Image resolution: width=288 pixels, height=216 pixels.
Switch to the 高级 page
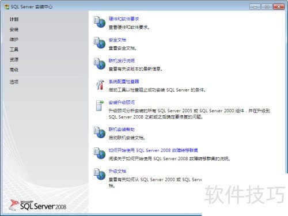[x=14, y=70]
